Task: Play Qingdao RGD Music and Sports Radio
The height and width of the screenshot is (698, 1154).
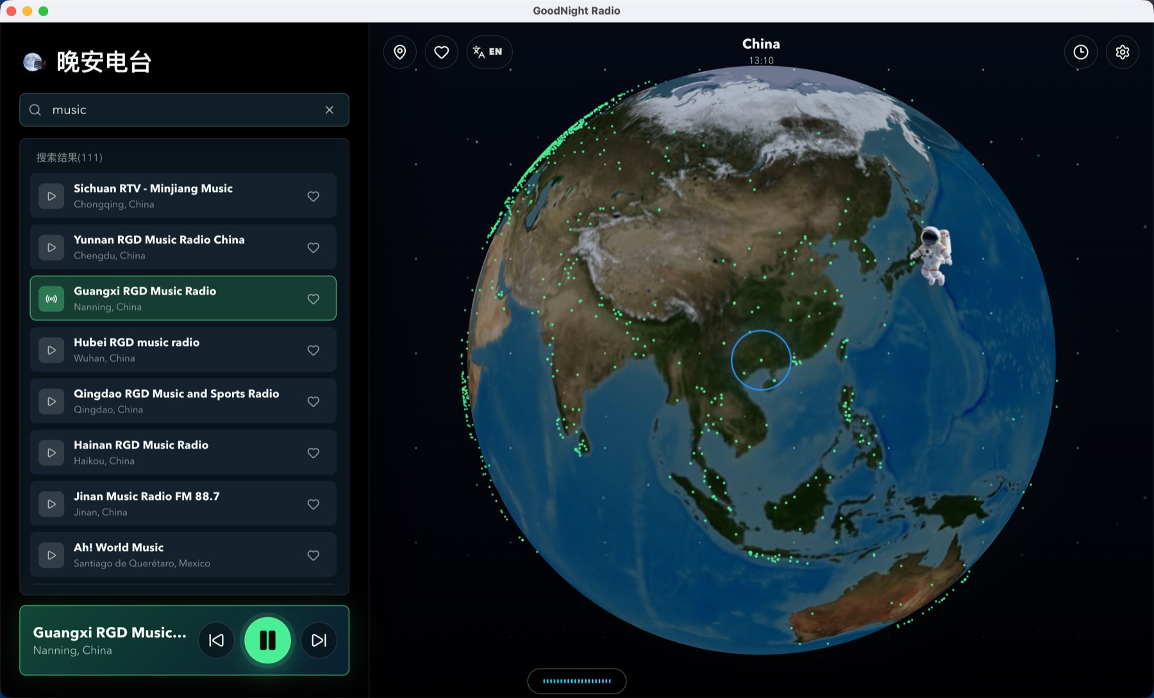Action: [51, 402]
